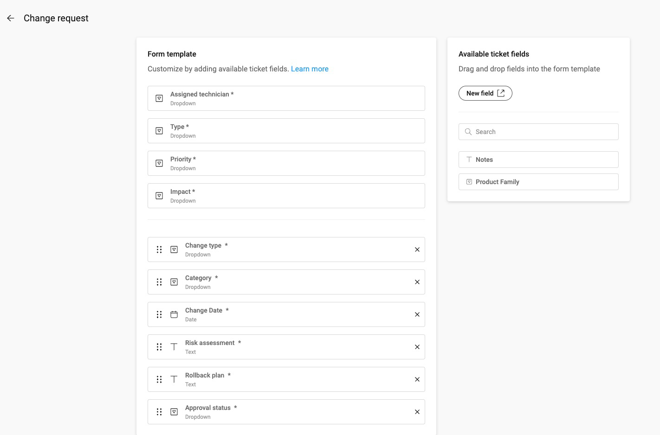
Task: Click the dropdown icon on Impact row
Action: coord(159,196)
